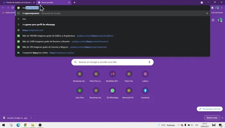
Task: Select imagecompressor.com suggestion
Action: 113,30
